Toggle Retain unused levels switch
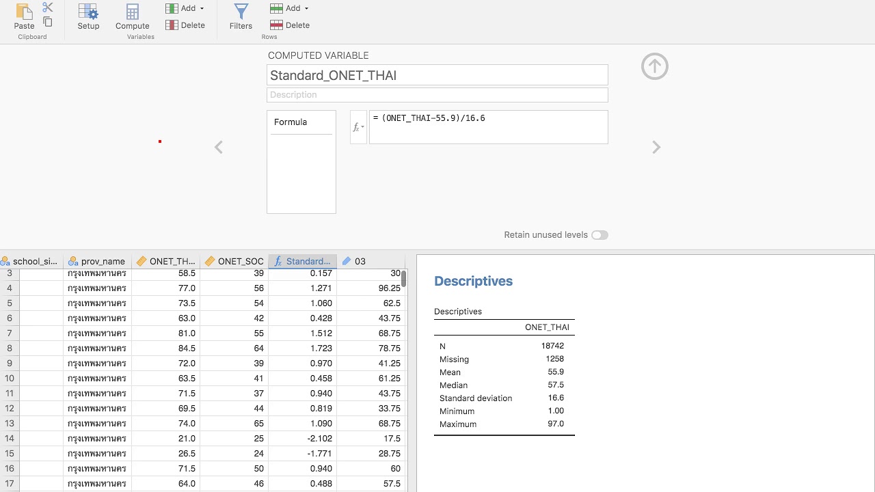 pos(600,235)
